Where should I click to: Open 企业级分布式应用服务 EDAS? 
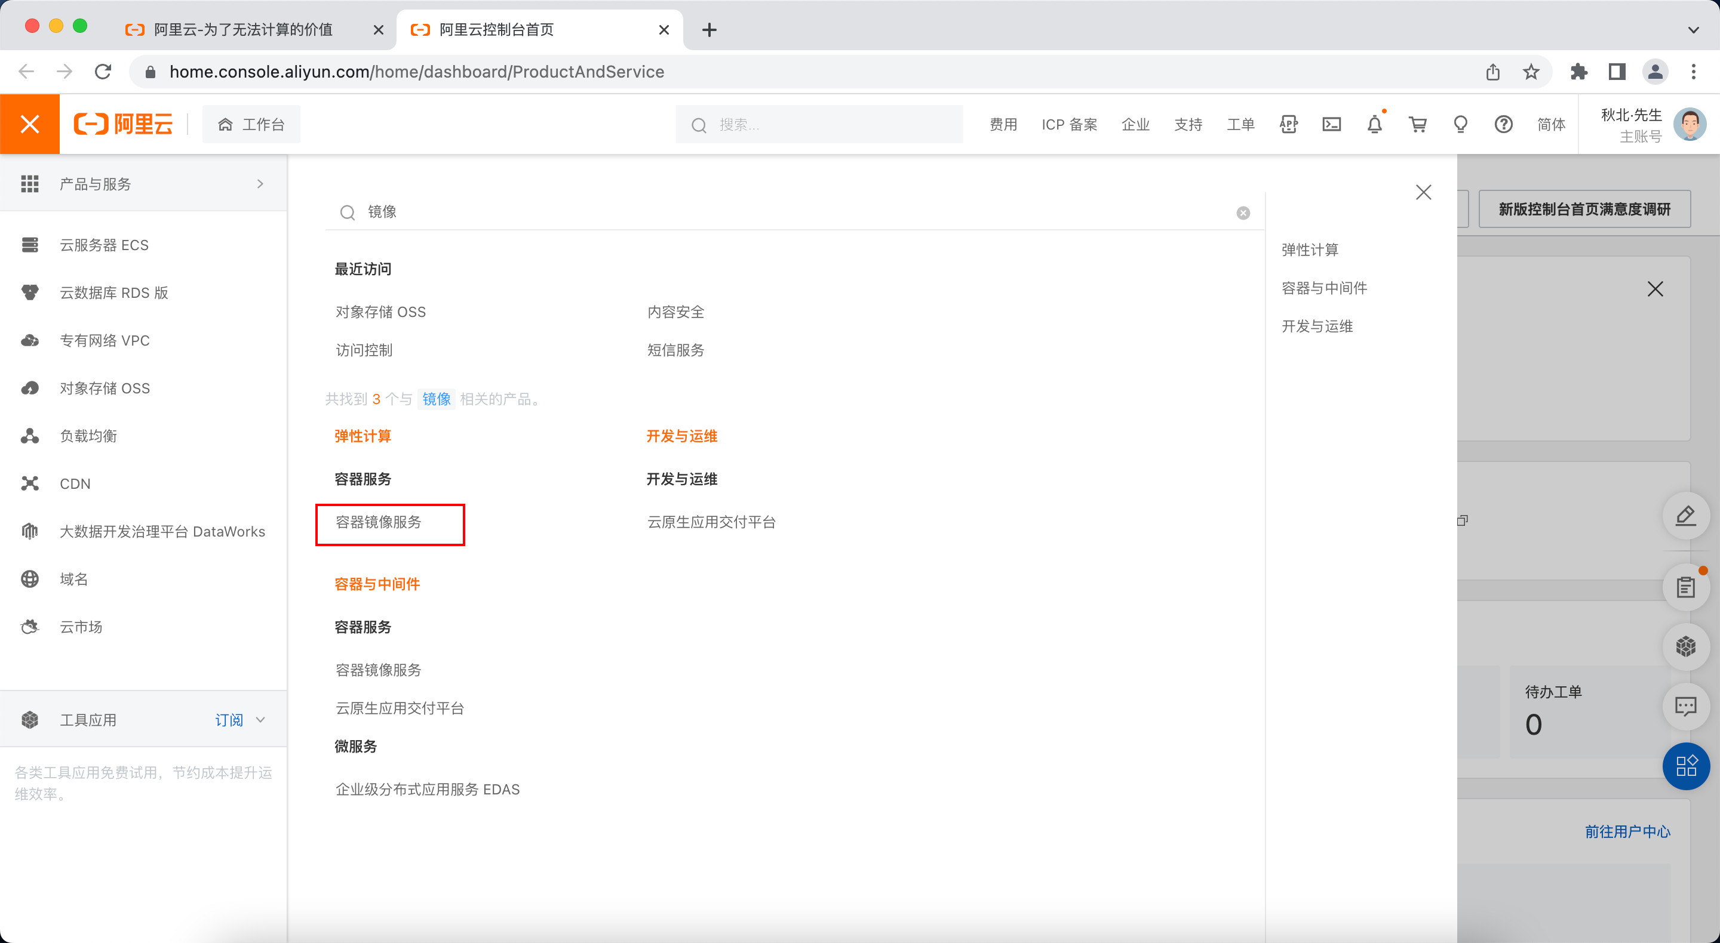pyautogui.click(x=428, y=790)
